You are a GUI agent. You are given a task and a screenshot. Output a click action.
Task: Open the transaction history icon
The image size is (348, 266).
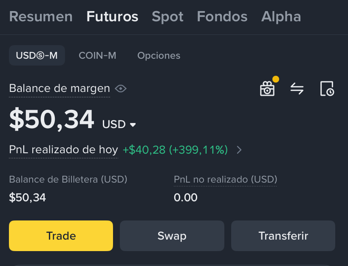click(x=327, y=89)
